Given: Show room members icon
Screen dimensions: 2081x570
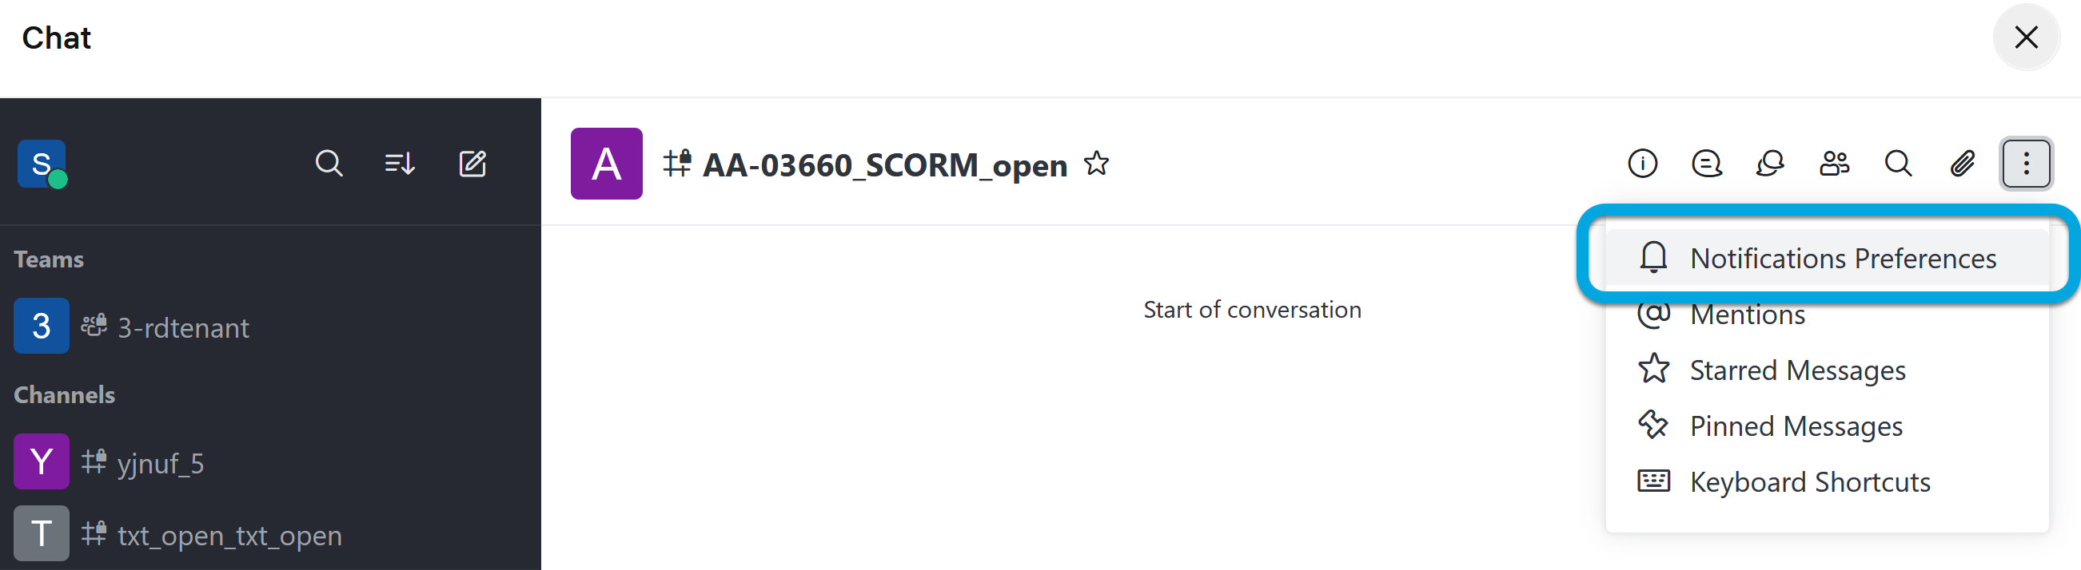Looking at the screenshot, I should [x=1834, y=164].
